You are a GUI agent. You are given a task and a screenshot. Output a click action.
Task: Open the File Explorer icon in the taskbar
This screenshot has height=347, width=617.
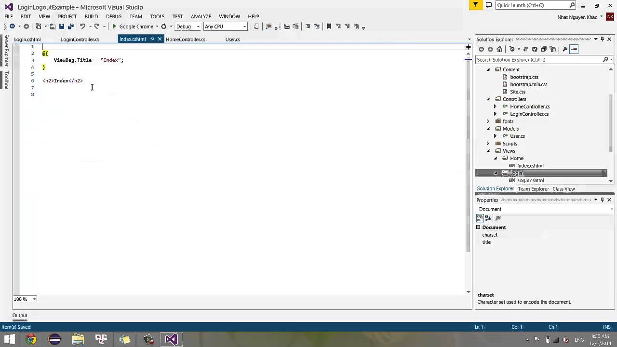pyautogui.click(x=78, y=339)
